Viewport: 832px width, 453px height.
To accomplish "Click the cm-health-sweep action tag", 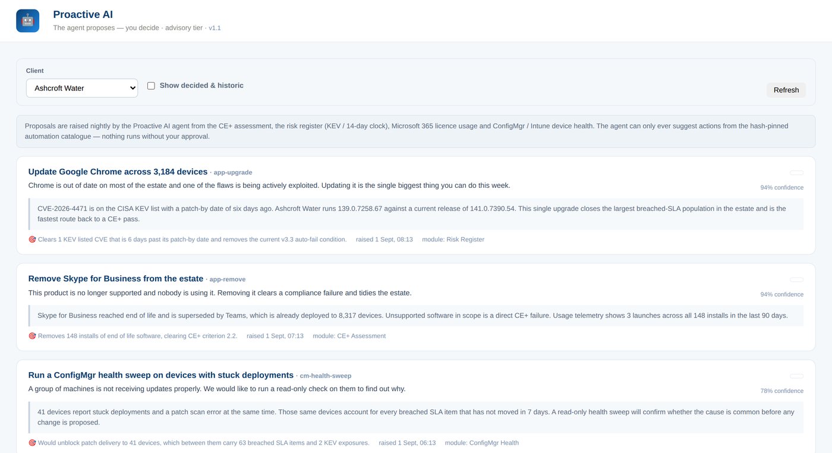I will pyautogui.click(x=326, y=376).
